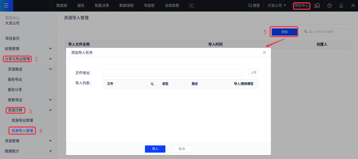Click the search icon in import list header

click(152, 84)
